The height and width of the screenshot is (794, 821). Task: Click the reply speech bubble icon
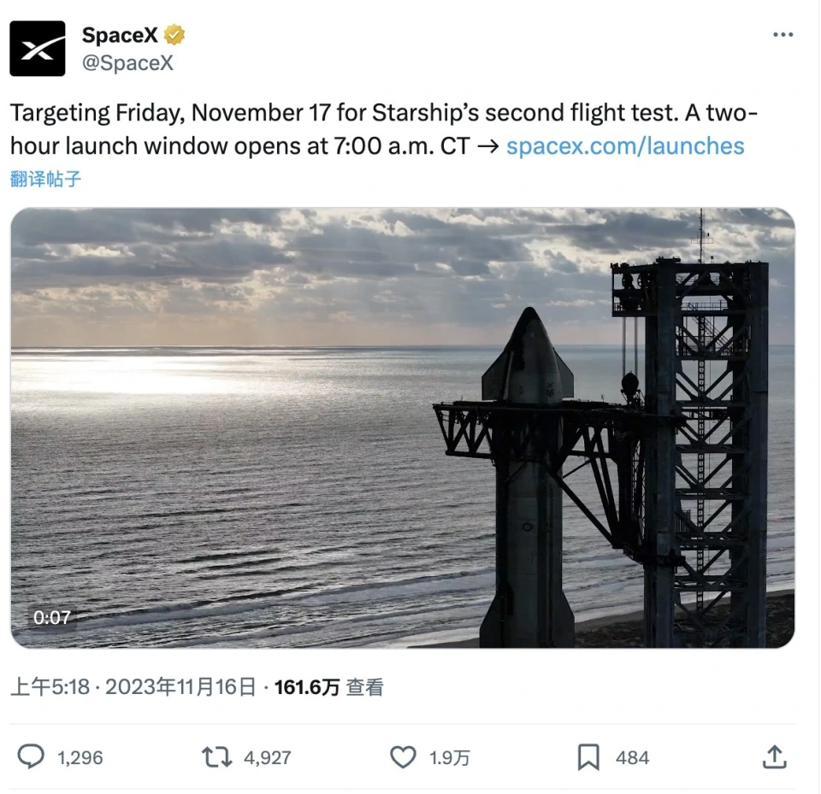(32, 757)
